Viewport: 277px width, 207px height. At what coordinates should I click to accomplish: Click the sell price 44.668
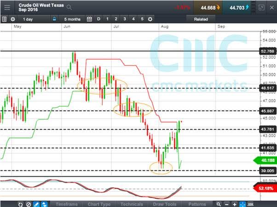click(x=208, y=8)
